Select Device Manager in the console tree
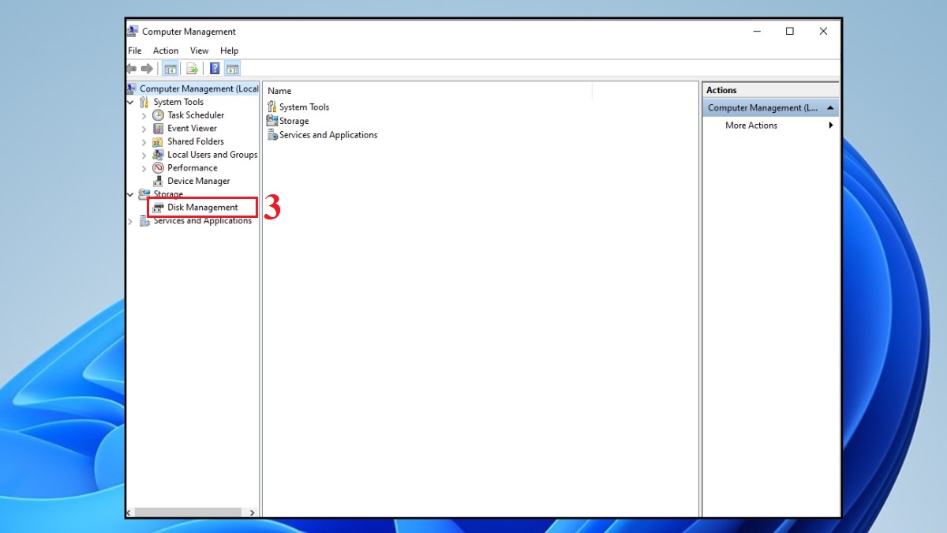Screen dimensions: 947x533 (x=197, y=180)
